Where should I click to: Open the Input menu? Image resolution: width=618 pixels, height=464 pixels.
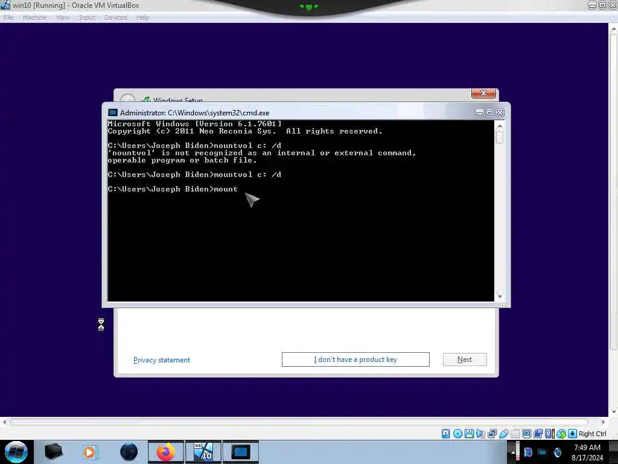click(x=87, y=18)
